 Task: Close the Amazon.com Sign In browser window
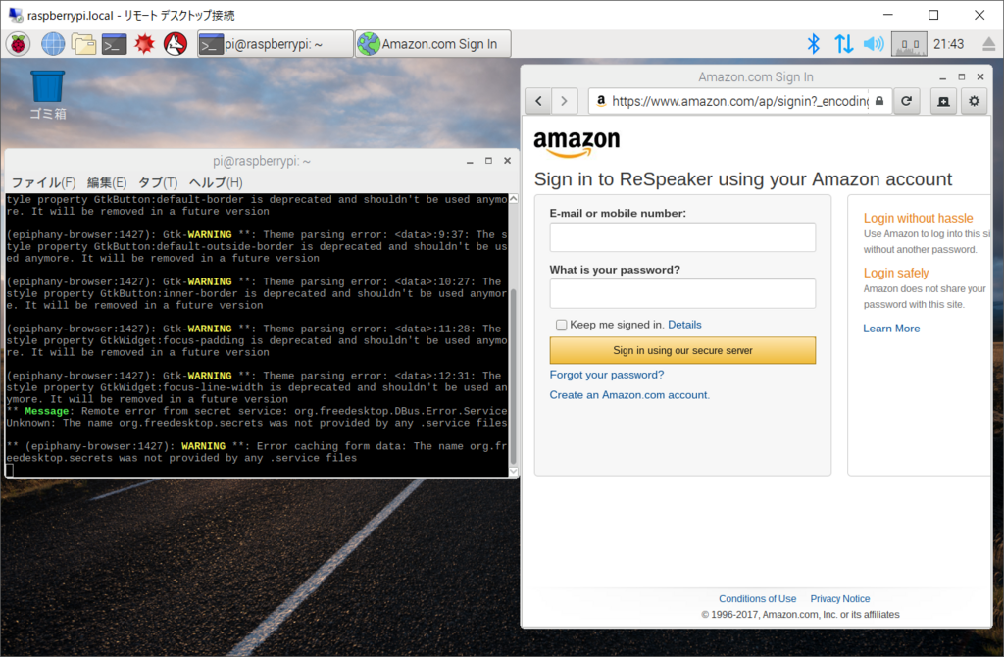click(980, 76)
